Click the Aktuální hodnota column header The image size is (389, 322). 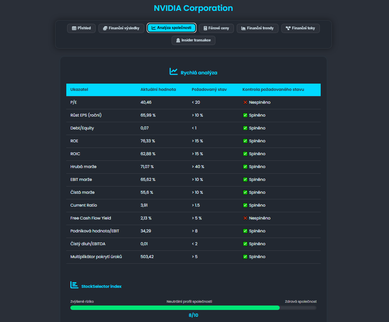(x=158, y=90)
